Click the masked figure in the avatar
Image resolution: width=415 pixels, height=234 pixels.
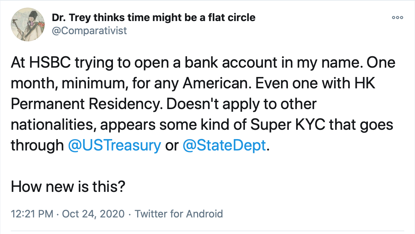coord(32,22)
